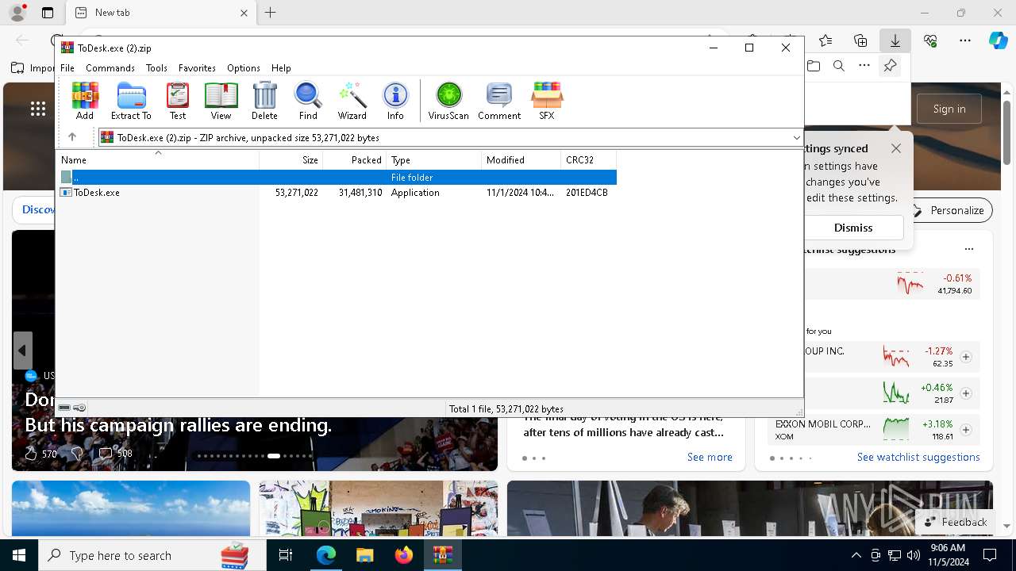Screen dimensions: 1016x571
Task: Click the 201ED4CB CRC32 value
Action: pyautogui.click(x=587, y=193)
